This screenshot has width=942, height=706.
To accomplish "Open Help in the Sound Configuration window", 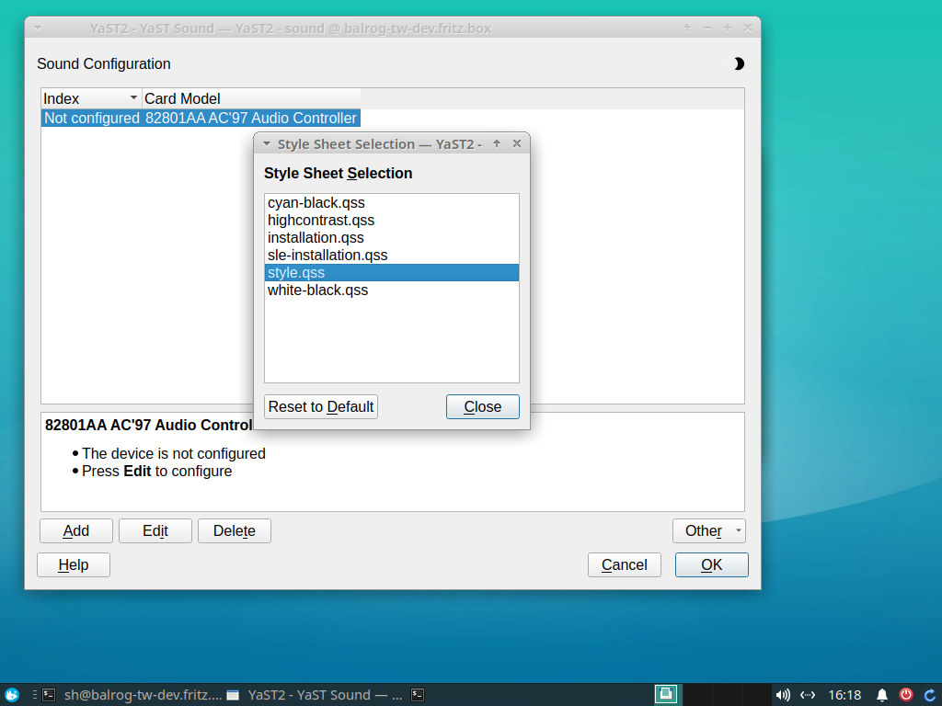I will [74, 565].
